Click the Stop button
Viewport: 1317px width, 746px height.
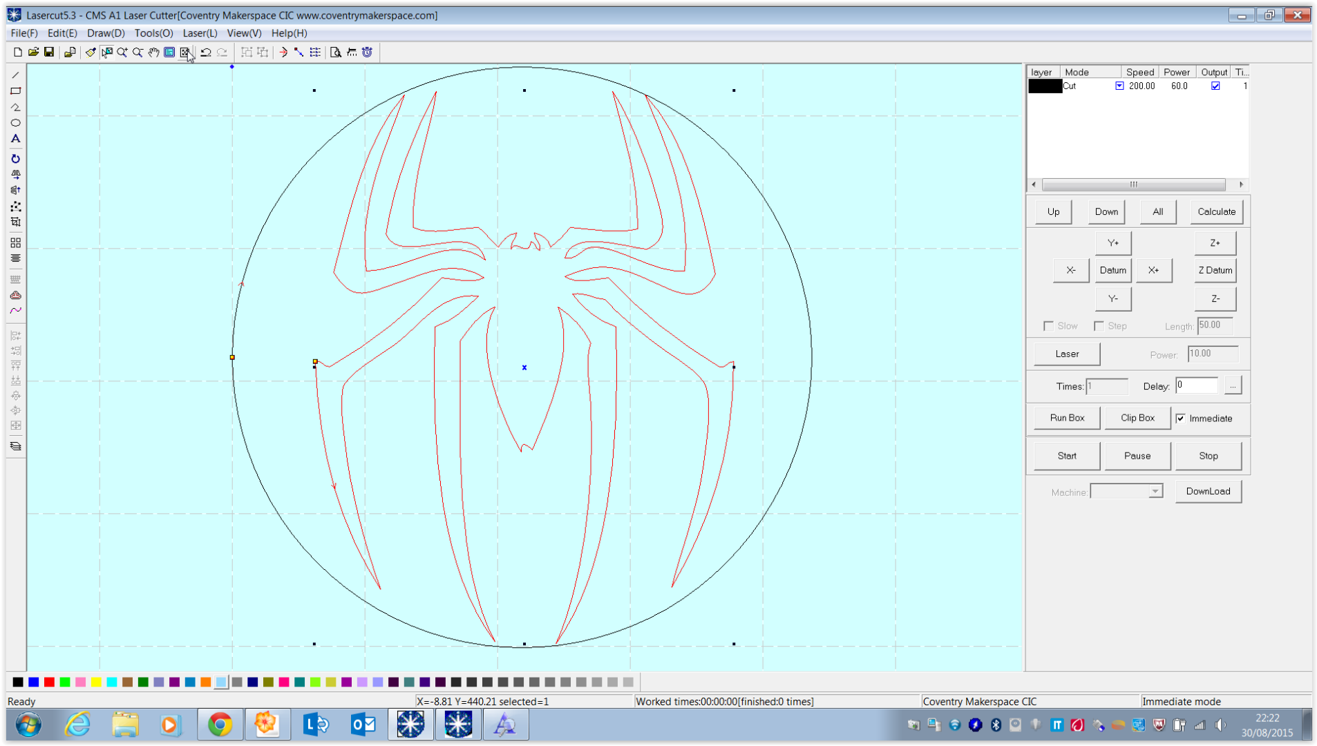[x=1209, y=456]
